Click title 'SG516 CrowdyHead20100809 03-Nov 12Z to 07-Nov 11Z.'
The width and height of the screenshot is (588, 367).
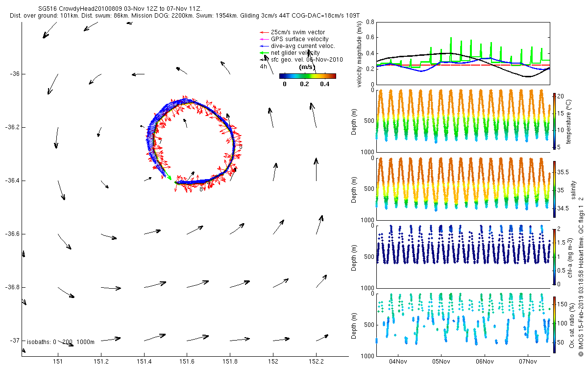[120, 9]
